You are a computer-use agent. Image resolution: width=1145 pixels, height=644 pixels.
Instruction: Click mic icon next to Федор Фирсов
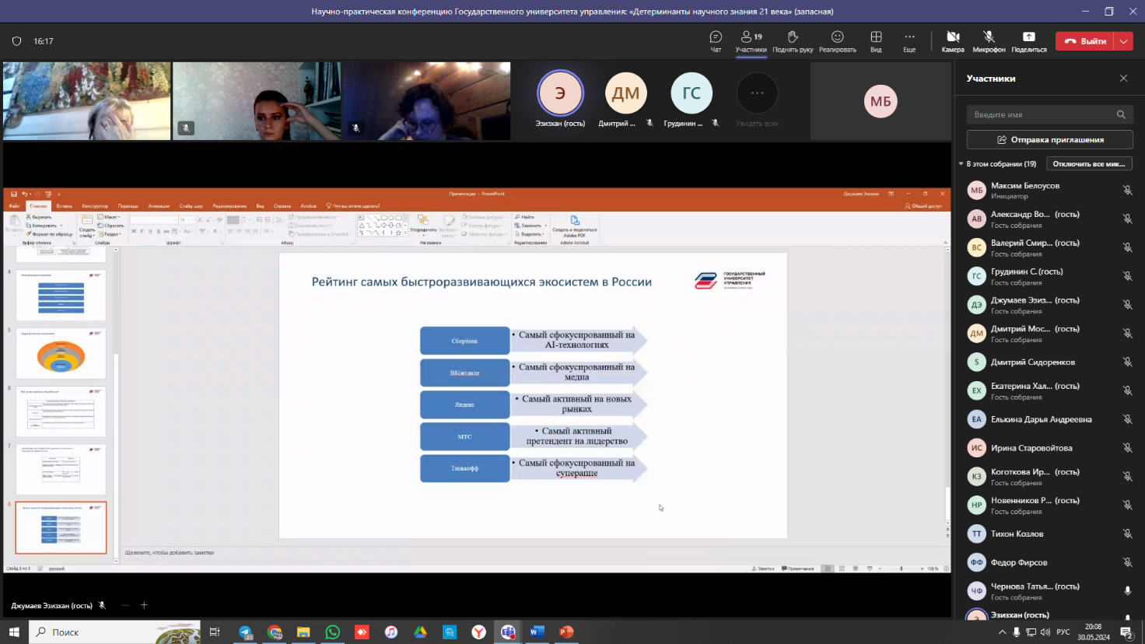click(x=1127, y=562)
